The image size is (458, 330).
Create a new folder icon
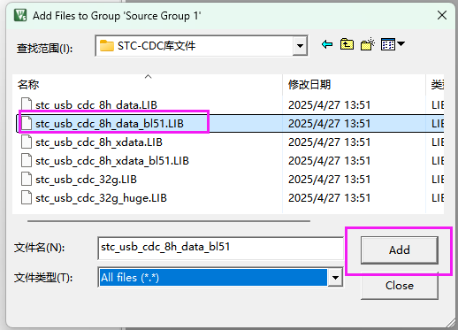point(367,44)
